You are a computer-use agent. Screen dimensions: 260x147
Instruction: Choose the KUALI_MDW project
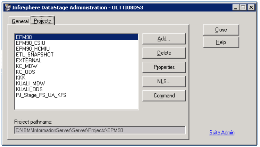click(30, 84)
